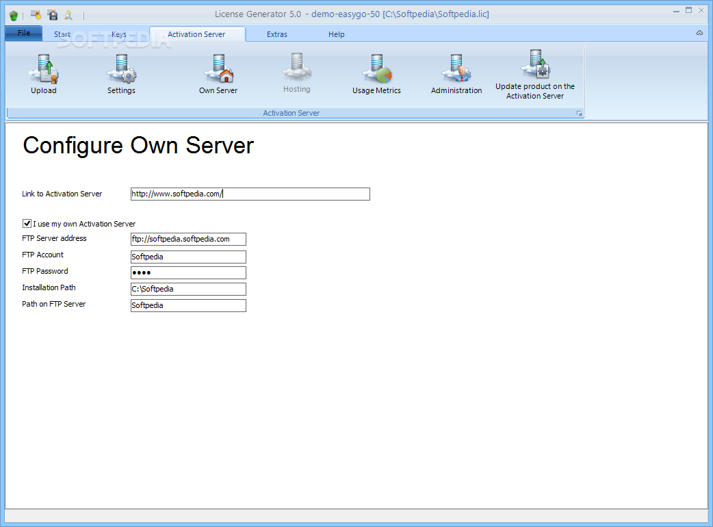Click the FTP Password label
Screen dimensions: 713x527
click(45, 271)
